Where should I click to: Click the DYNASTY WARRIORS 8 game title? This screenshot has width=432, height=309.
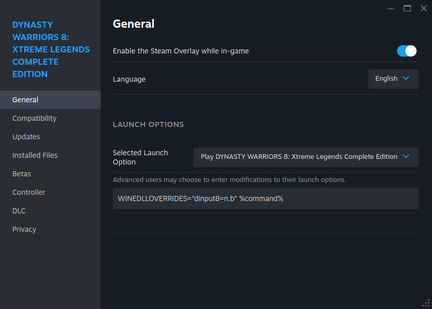[x=51, y=49]
